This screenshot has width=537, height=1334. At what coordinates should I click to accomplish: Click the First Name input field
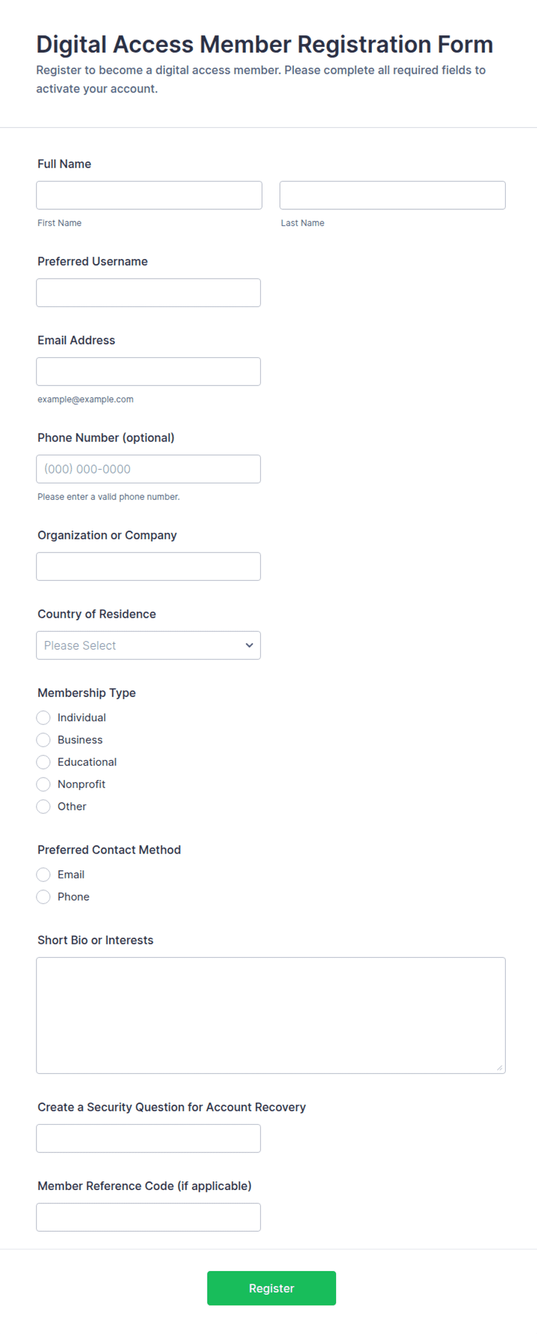click(149, 195)
